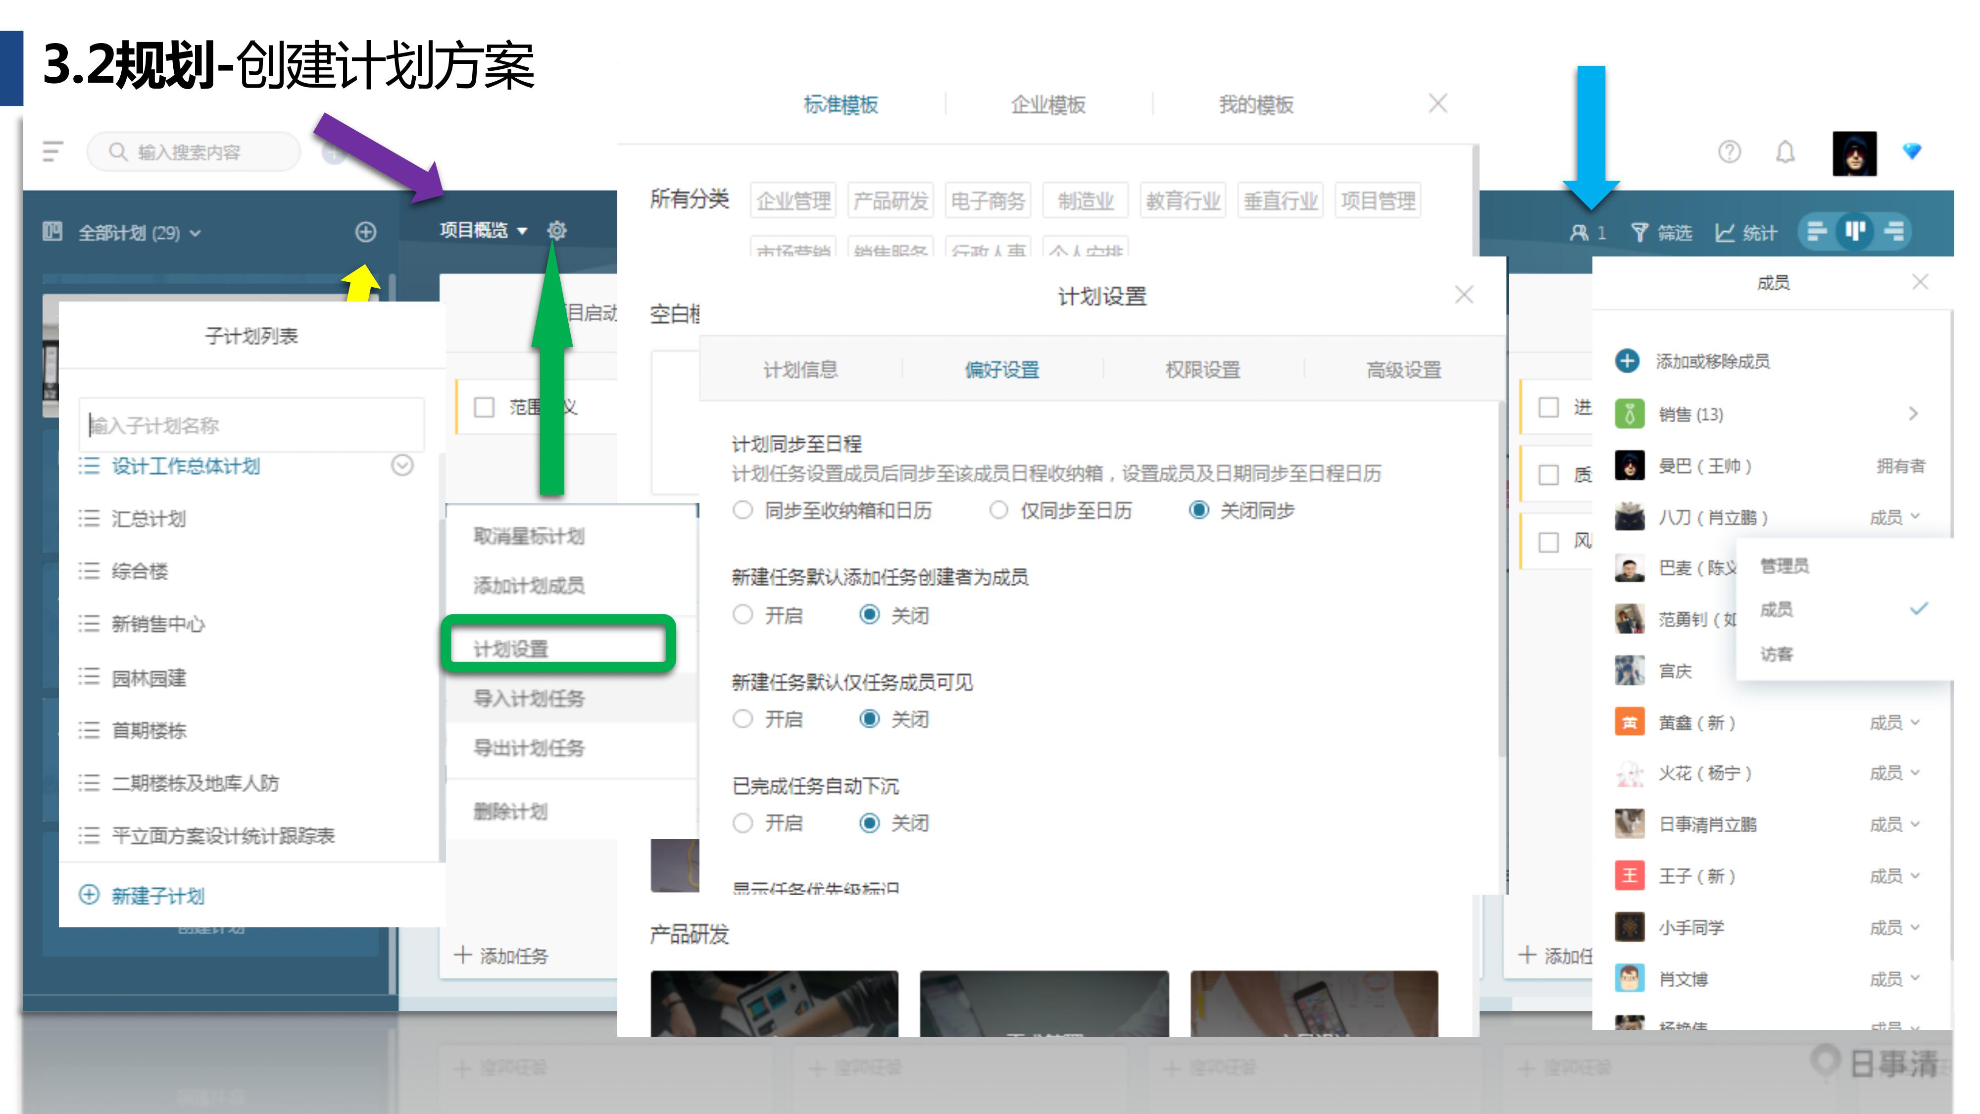Viewport: 1980px width, 1114px height.
Task: Switch to 偏好设置 tab
Action: point(1001,369)
